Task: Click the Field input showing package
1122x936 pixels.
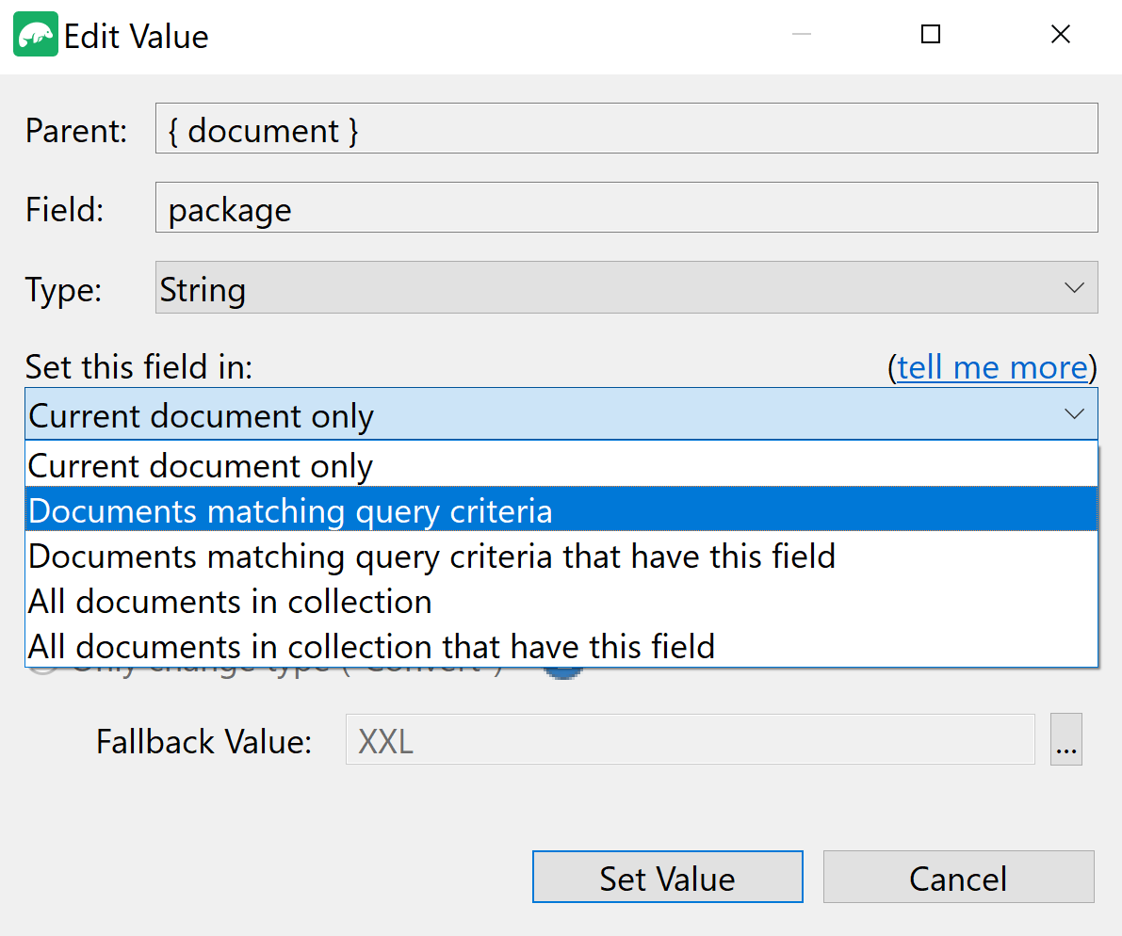Action: [626, 208]
